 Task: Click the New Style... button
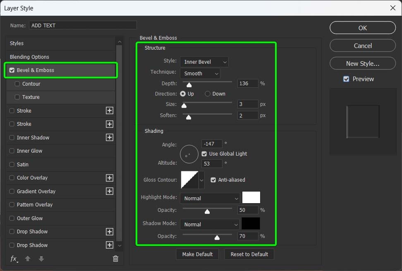click(363, 63)
